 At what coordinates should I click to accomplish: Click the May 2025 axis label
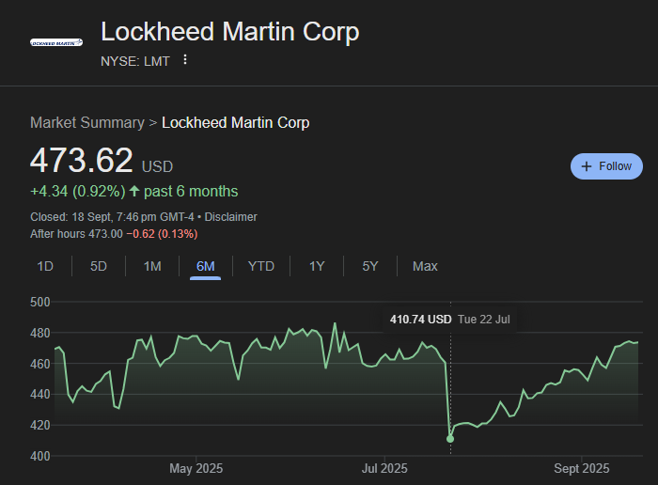[196, 468]
